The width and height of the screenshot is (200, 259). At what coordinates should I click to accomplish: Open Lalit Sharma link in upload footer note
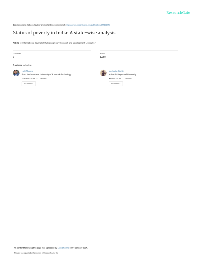[63, 248]
